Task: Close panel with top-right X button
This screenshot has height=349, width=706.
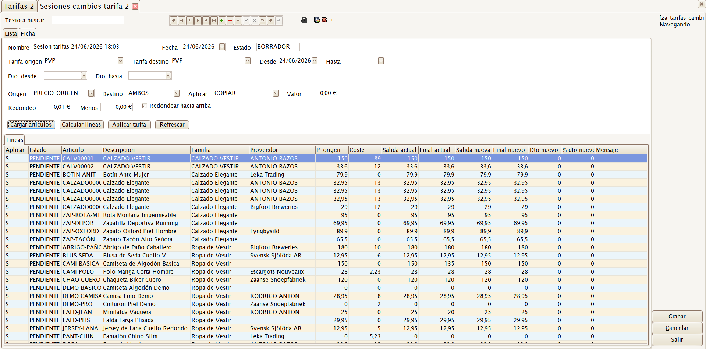Action: pos(701,4)
